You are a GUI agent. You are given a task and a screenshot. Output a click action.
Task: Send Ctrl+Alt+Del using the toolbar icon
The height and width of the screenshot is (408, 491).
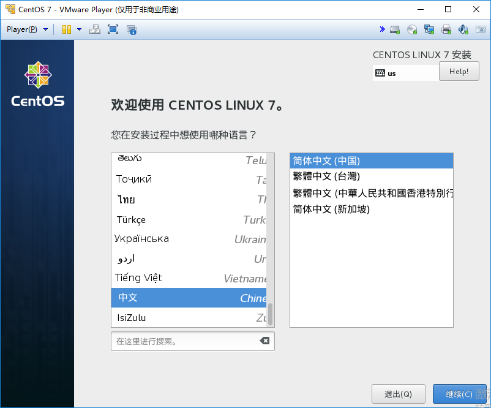[95, 29]
